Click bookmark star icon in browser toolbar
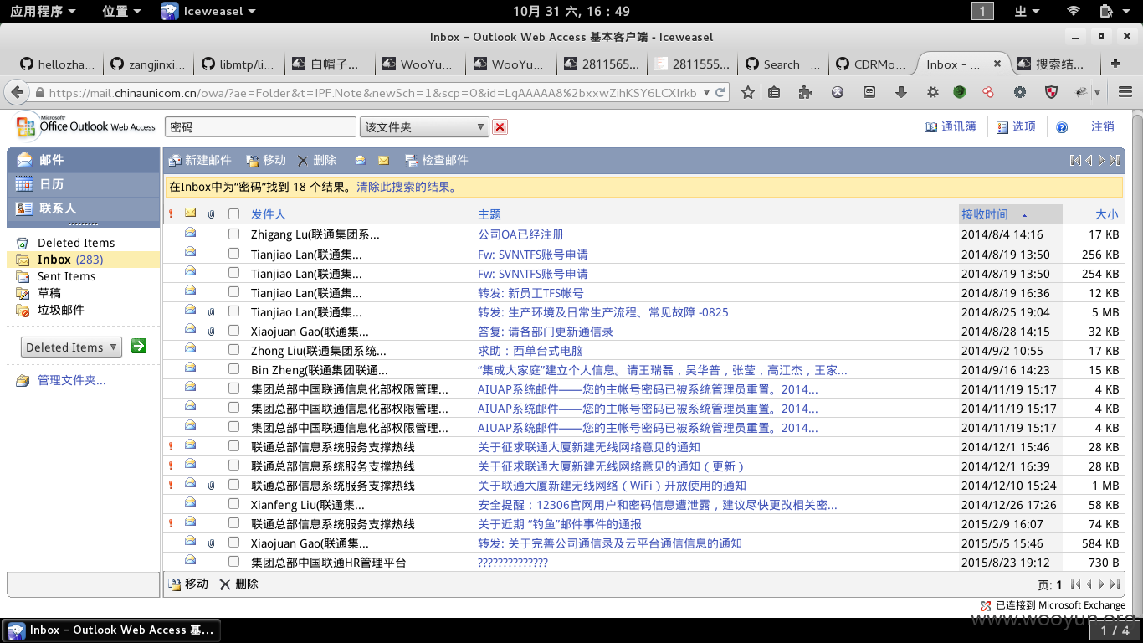 coord(748,92)
